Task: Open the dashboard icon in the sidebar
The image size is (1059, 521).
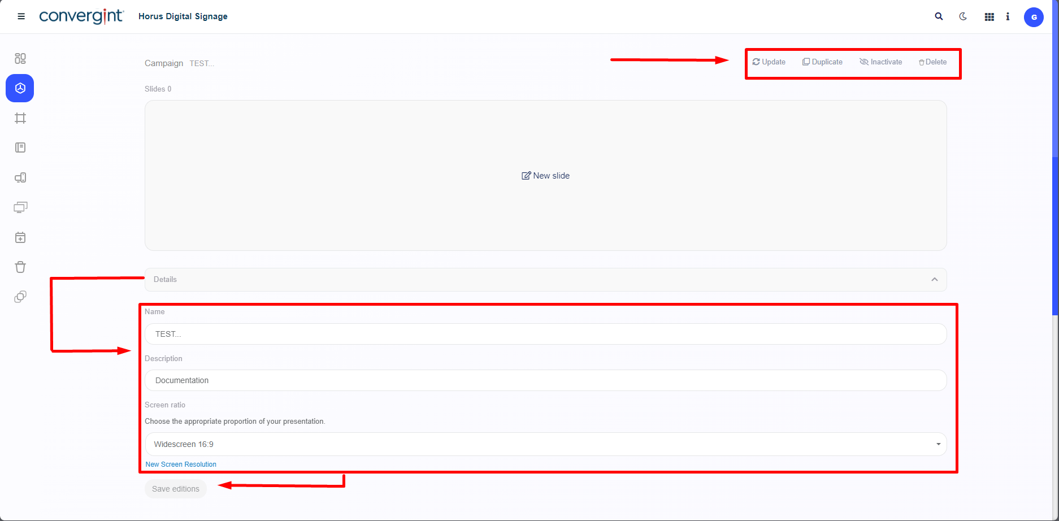Action: click(x=20, y=58)
